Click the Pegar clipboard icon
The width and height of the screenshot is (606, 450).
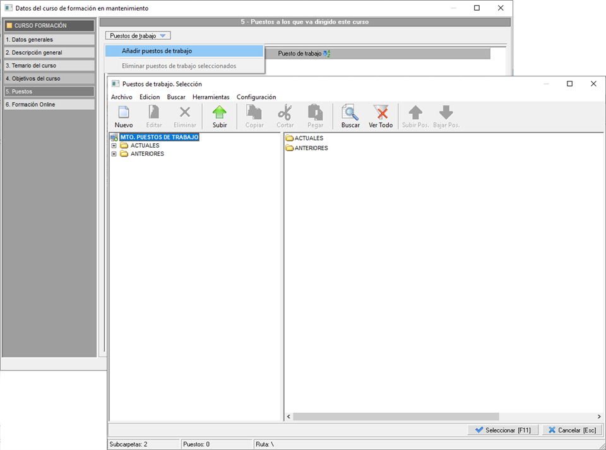[x=315, y=114]
